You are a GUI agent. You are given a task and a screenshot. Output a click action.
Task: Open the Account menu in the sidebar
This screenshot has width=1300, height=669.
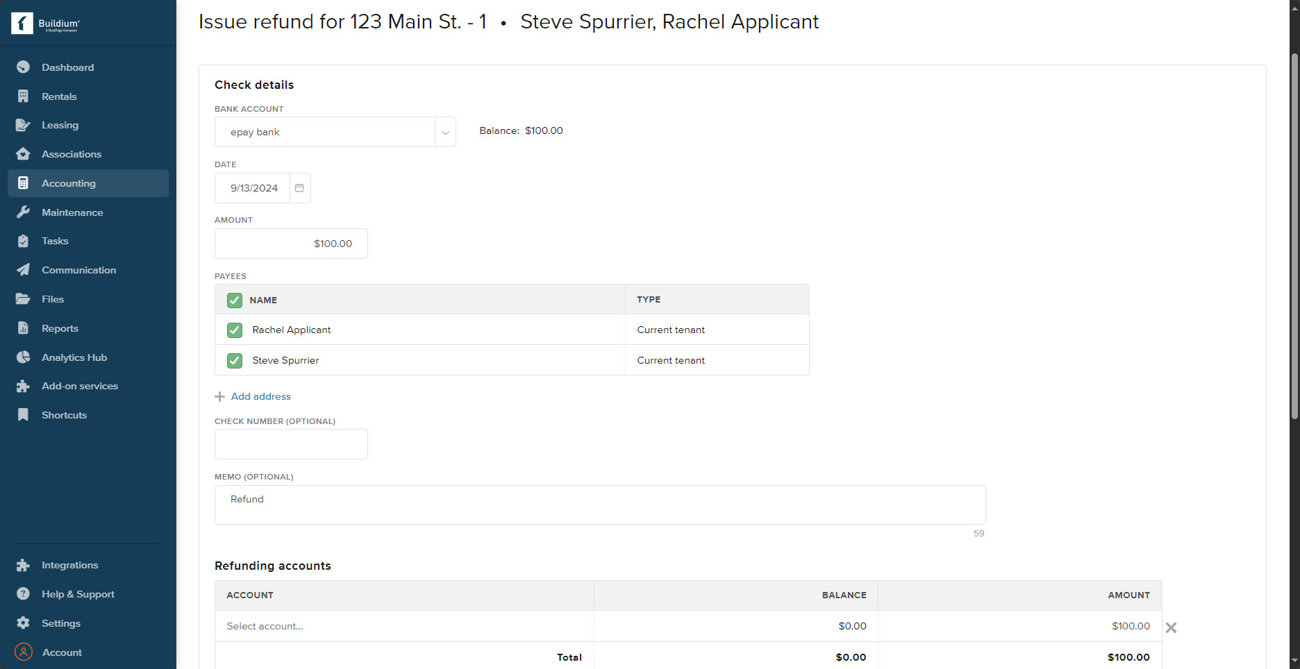[x=61, y=652]
